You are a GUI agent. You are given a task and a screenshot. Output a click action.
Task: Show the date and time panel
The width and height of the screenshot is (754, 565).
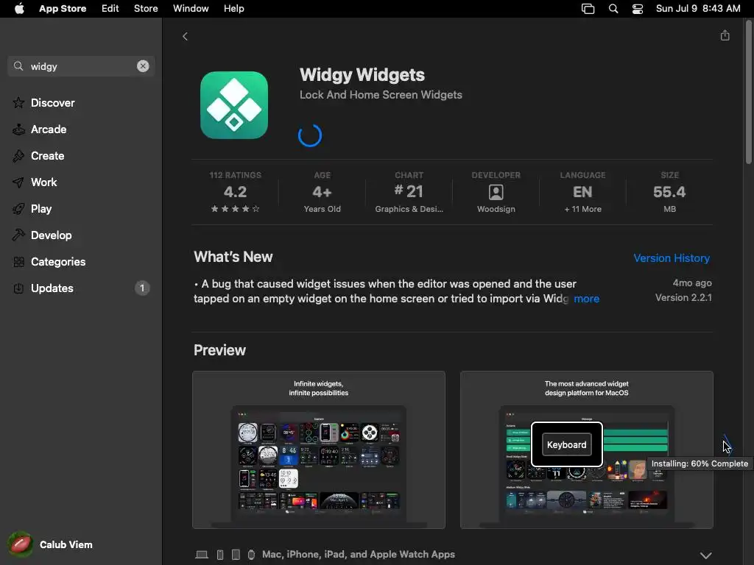coord(698,9)
